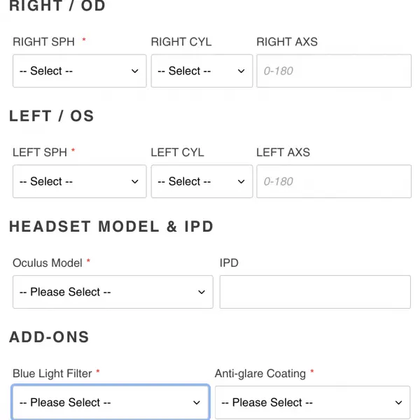Click into the IPD text field

[x=315, y=292]
